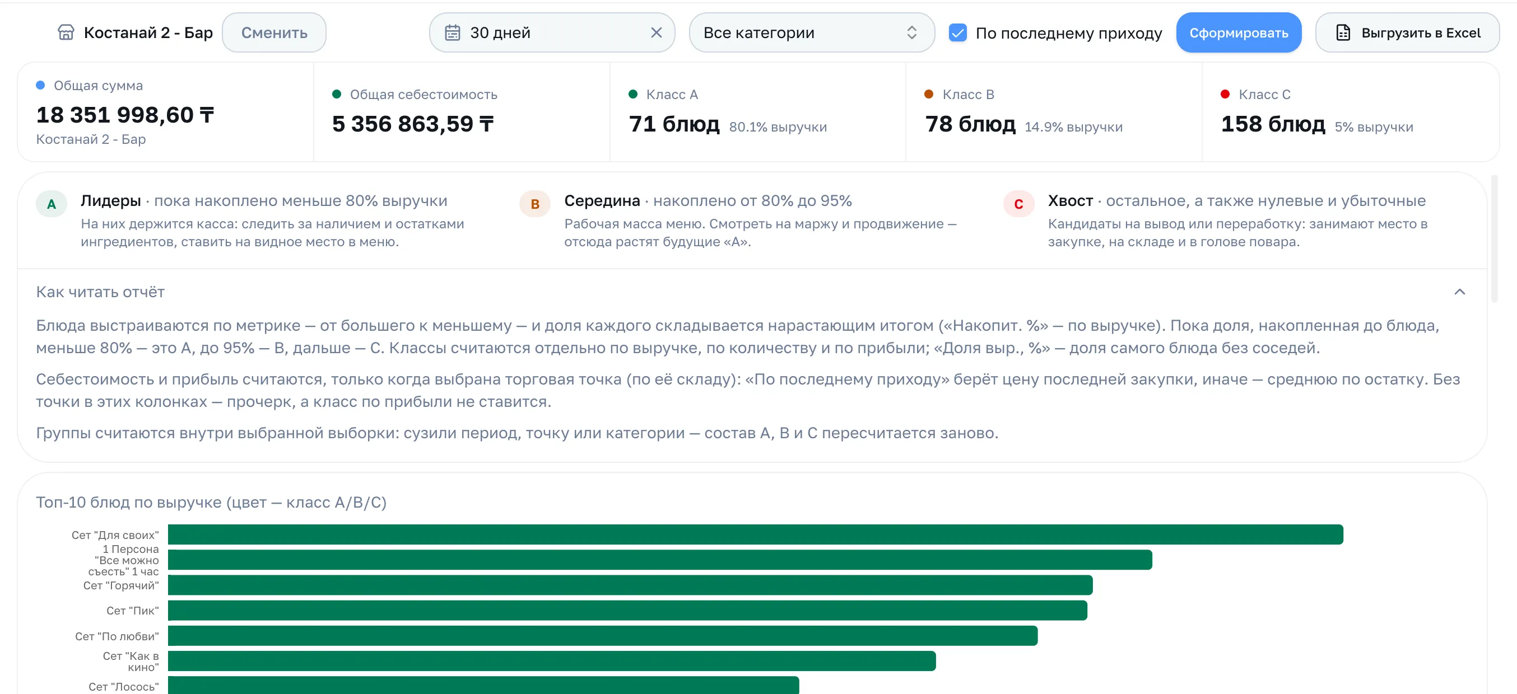Click the vertical scrollbar on the right
This screenshot has height=694, width=1517.
(x=1494, y=238)
